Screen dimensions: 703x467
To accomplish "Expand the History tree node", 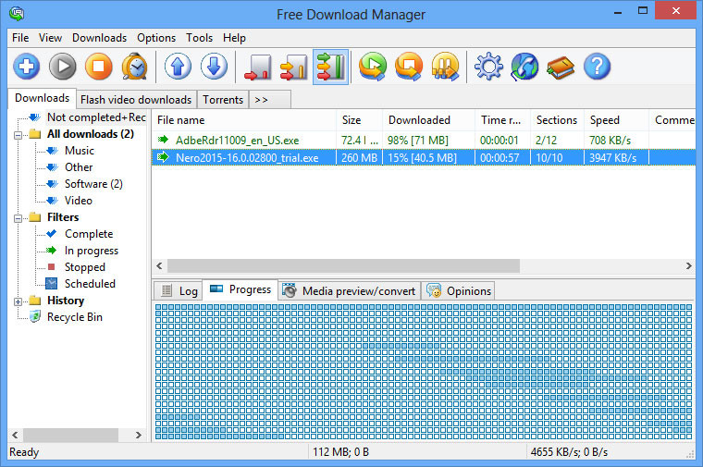I will [x=18, y=302].
